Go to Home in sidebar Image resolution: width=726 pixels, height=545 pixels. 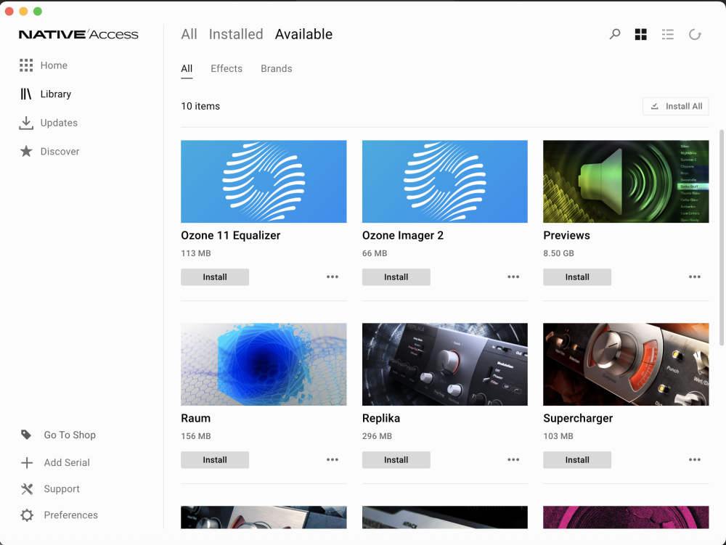pyautogui.click(x=54, y=65)
